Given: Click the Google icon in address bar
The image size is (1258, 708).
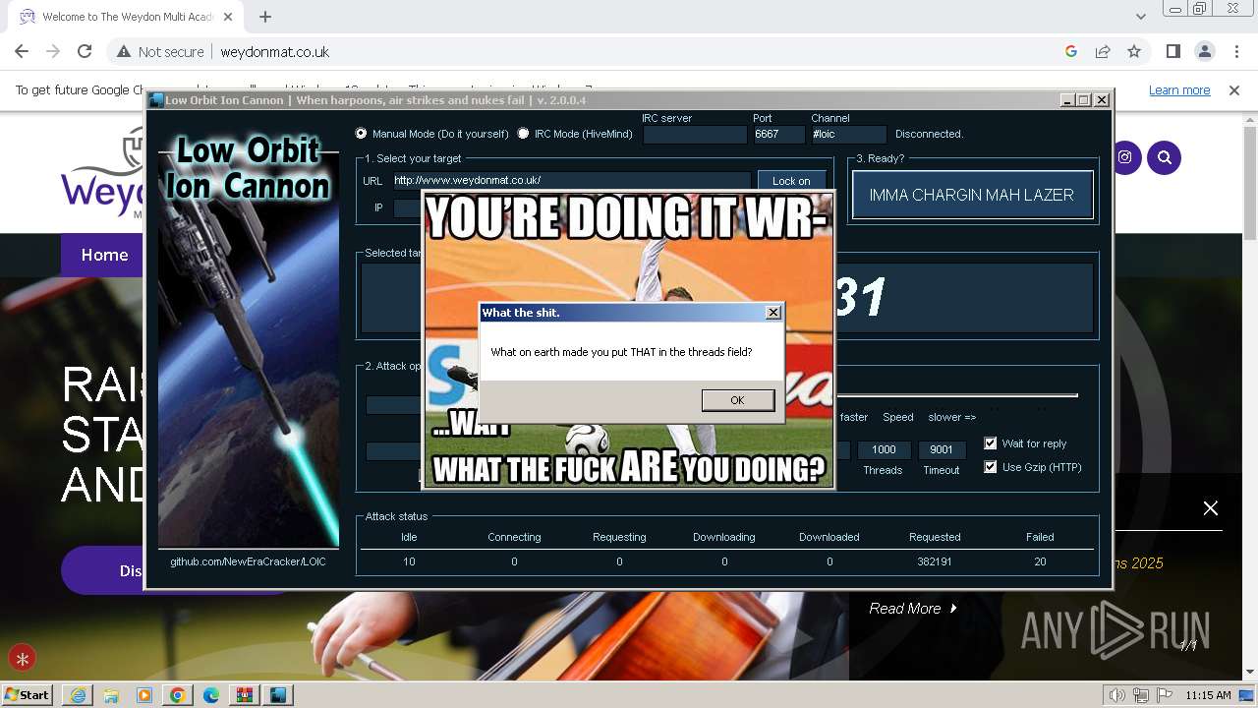Looking at the screenshot, I should pyautogui.click(x=1071, y=51).
